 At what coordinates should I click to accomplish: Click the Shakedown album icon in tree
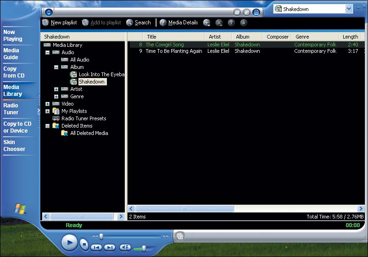pos(73,82)
